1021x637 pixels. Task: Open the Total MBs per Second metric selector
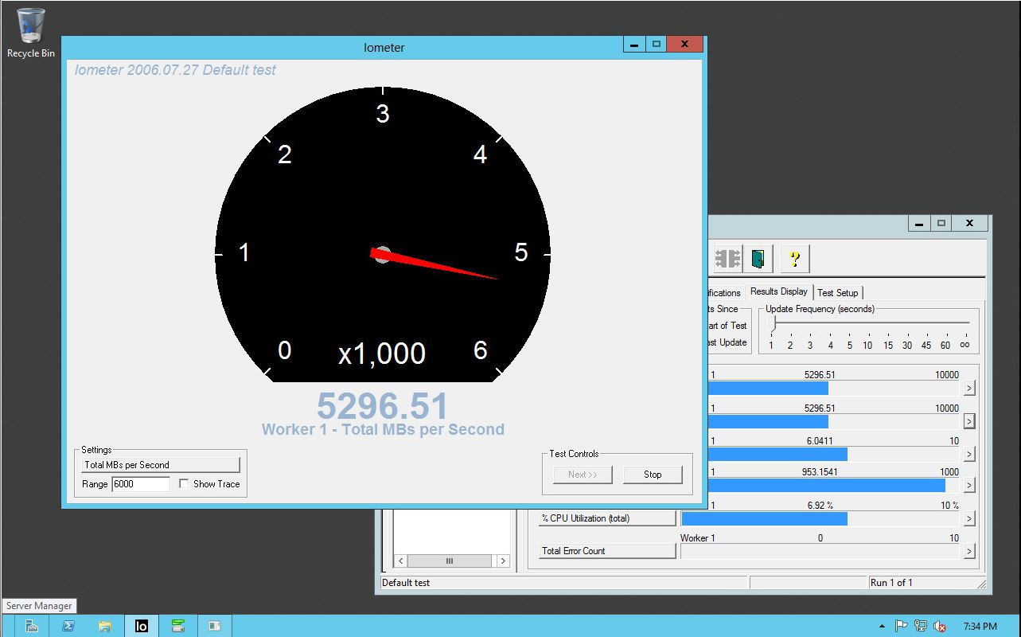[x=161, y=465]
